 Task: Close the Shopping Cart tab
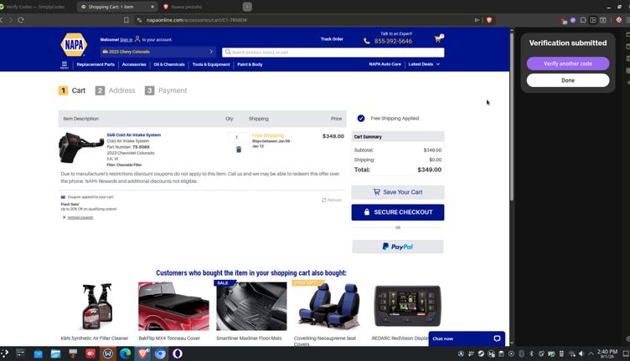click(x=152, y=7)
